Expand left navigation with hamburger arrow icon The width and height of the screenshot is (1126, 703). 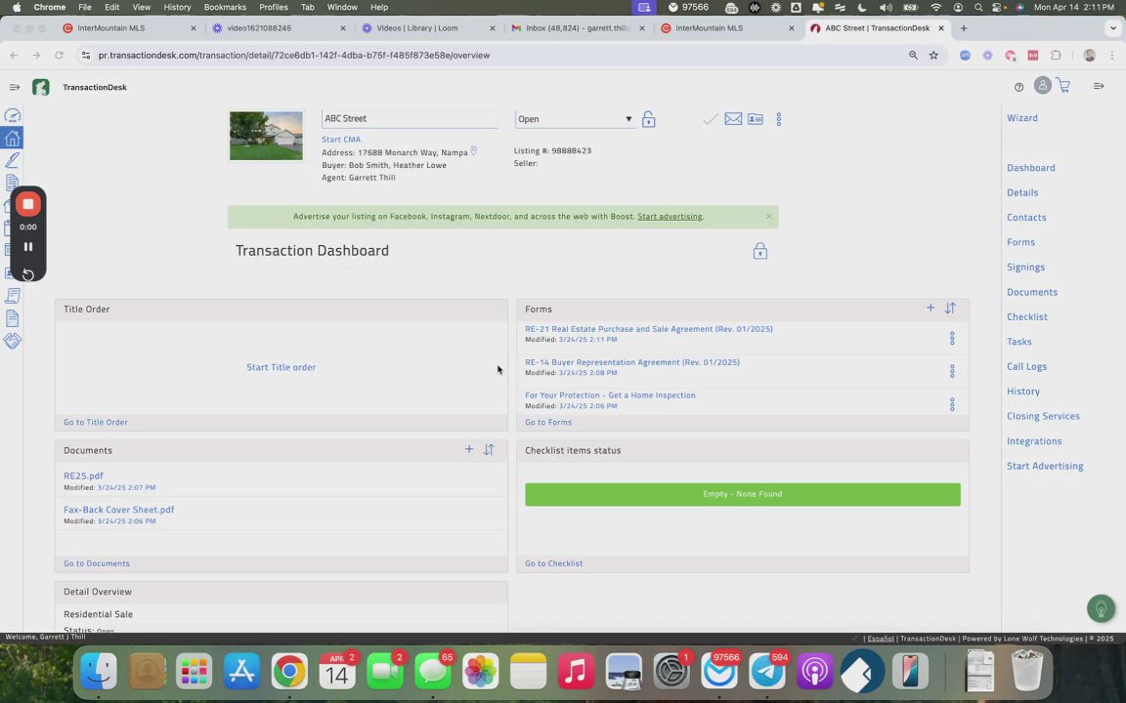tap(15, 88)
